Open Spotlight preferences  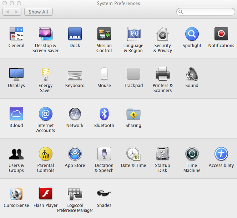click(192, 34)
